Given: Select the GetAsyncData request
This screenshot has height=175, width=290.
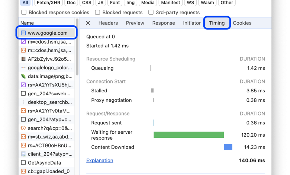Looking at the screenshot, I should 46,163.
